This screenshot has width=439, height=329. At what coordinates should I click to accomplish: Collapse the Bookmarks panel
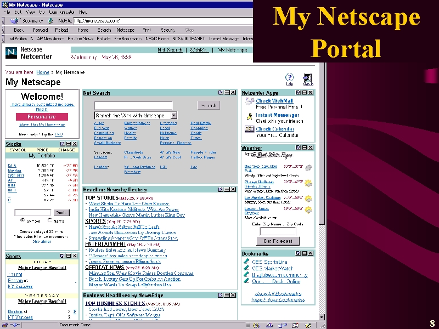click(x=305, y=253)
